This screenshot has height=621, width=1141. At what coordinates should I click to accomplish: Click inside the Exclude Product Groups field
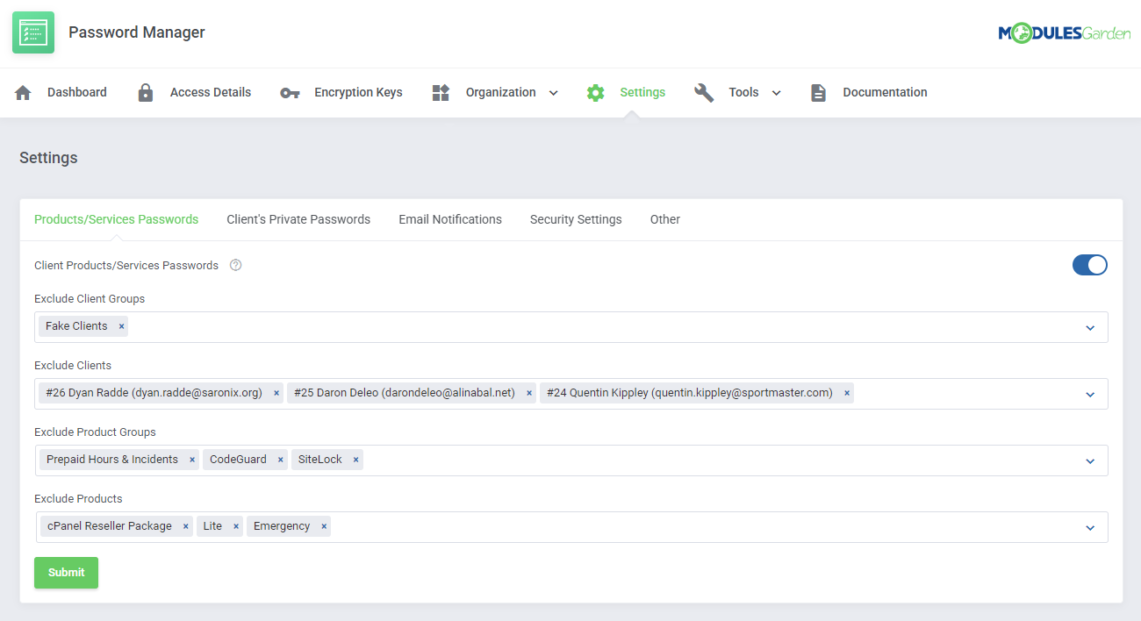[571, 460]
